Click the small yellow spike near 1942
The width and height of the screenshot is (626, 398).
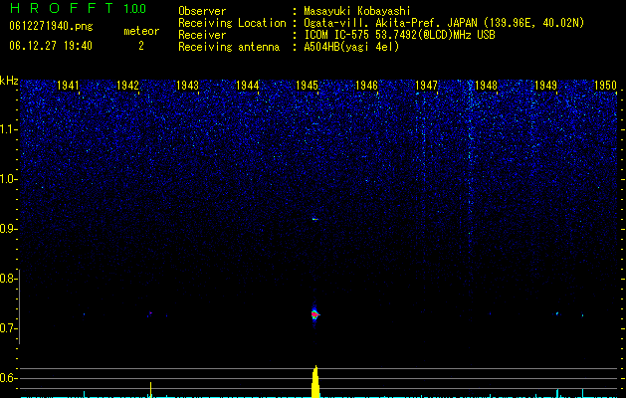pos(150,390)
